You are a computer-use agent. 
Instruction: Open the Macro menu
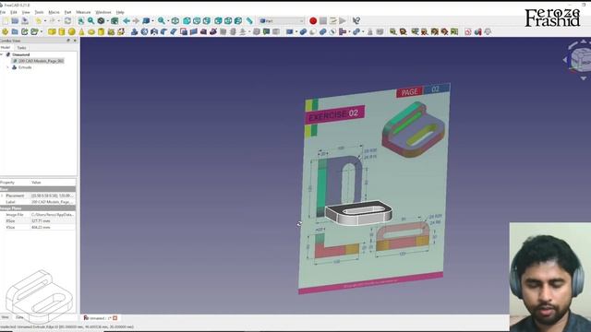tap(54, 12)
